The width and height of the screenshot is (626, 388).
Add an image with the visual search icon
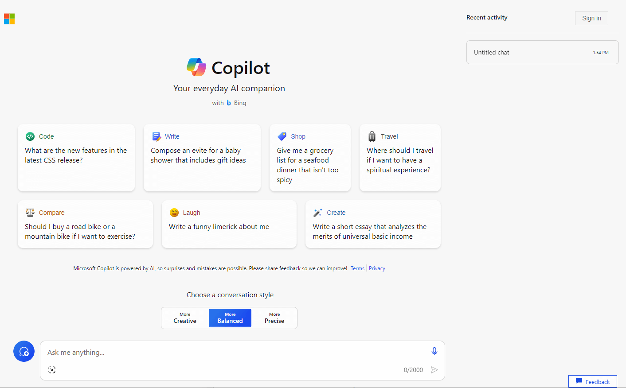tap(52, 370)
